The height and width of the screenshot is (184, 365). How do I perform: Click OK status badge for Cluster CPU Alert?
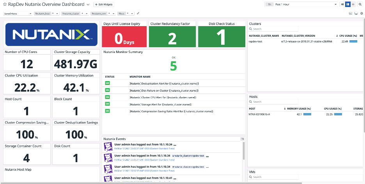point(107,97)
